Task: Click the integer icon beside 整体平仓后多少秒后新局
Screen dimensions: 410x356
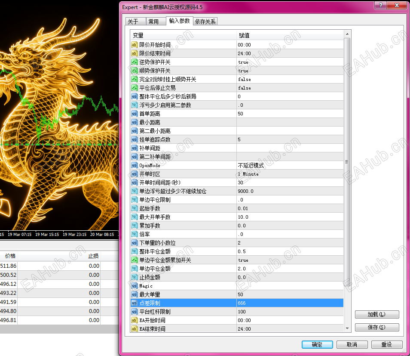Action: [134, 96]
